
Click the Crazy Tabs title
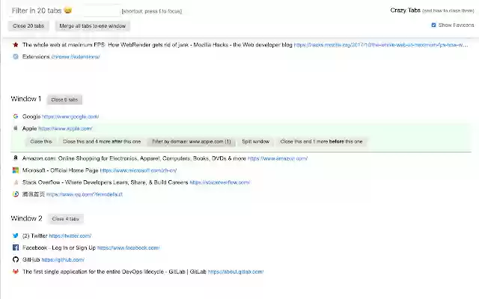point(406,10)
